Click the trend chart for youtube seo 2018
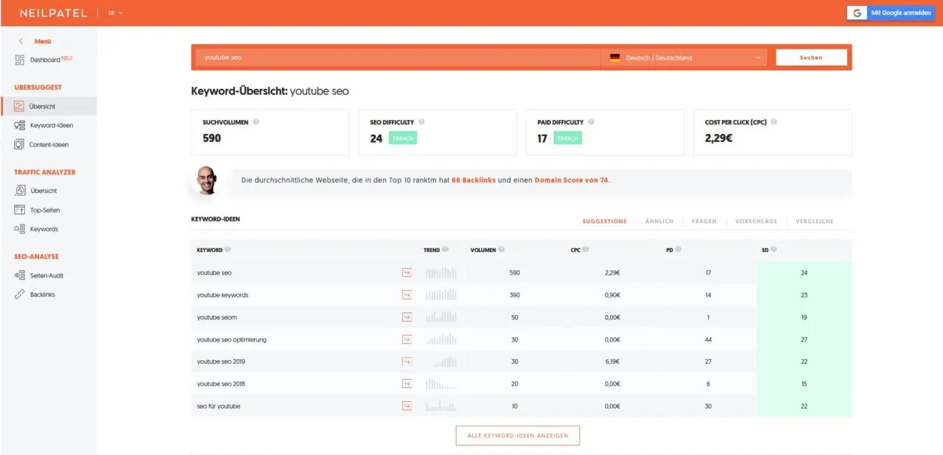 [x=441, y=384]
